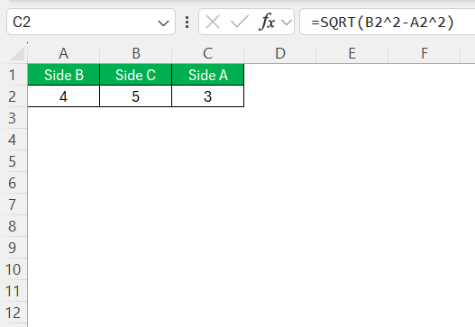Click the 'Side B' header cell
This screenshot has width=475, height=327.
tap(64, 75)
